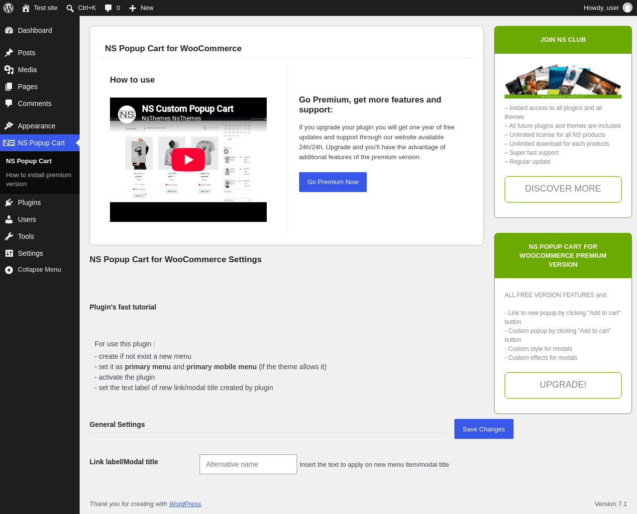
Task: Click the premium version panel header
Action: [x=563, y=256]
